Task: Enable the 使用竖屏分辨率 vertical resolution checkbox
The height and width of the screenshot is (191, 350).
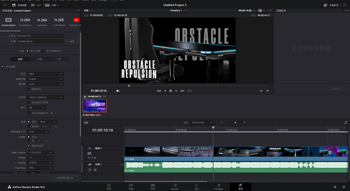Action: click(29, 102)
